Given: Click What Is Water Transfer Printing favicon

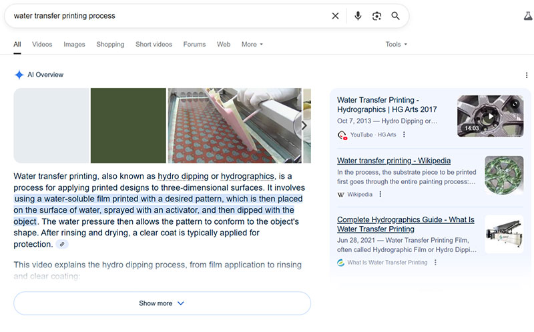Looking at the screenshot, I should [341, 263].
